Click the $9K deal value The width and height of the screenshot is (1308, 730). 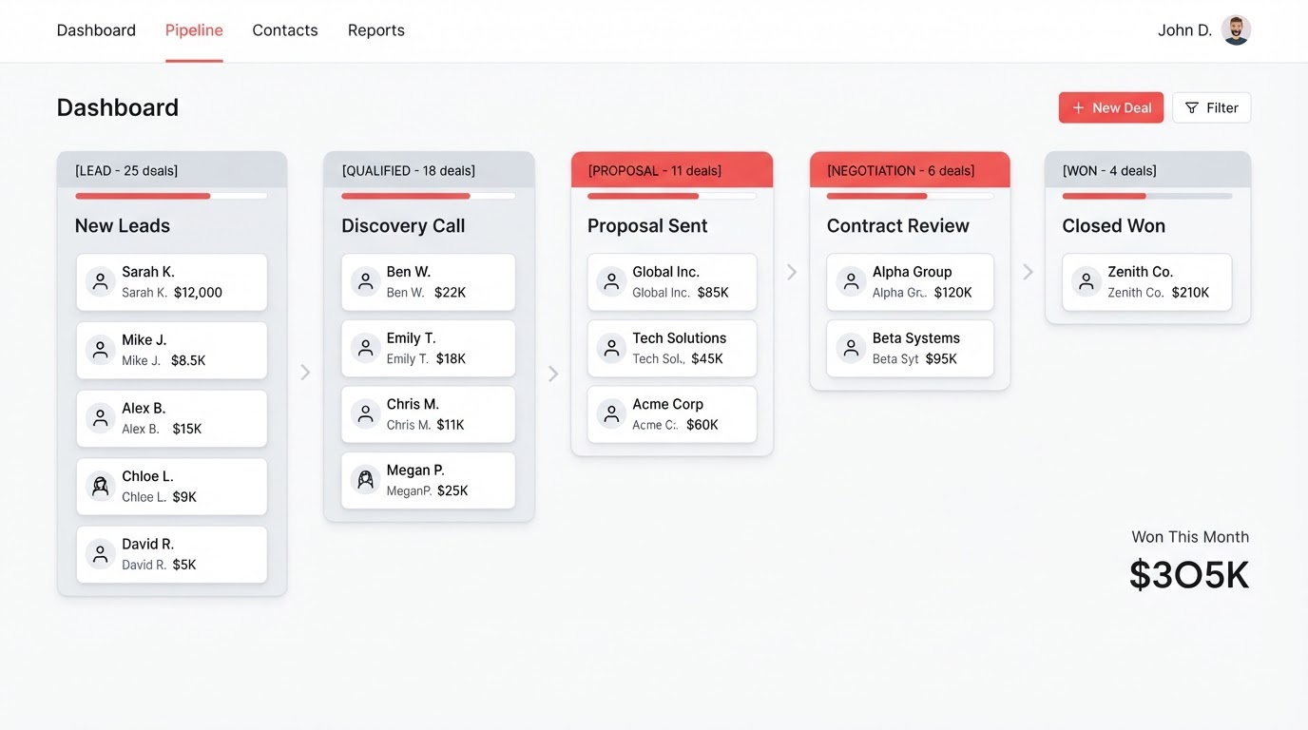(x=184, y=497)
